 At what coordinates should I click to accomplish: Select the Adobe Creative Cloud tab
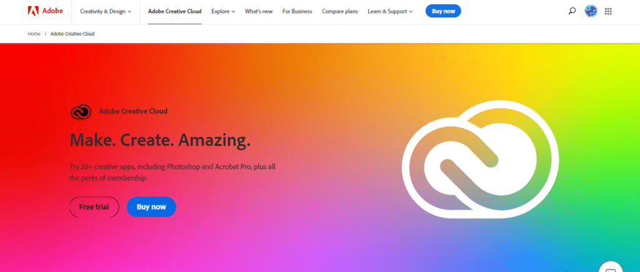pyautogui.click(x=175, y=11)
